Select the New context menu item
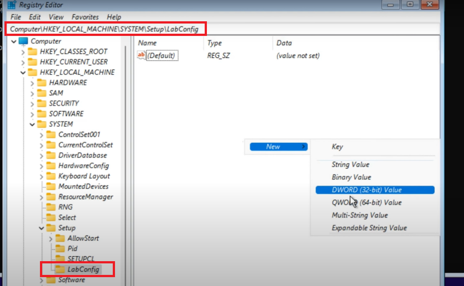Viewport: 464px width, 286px height. click(278, 146)
